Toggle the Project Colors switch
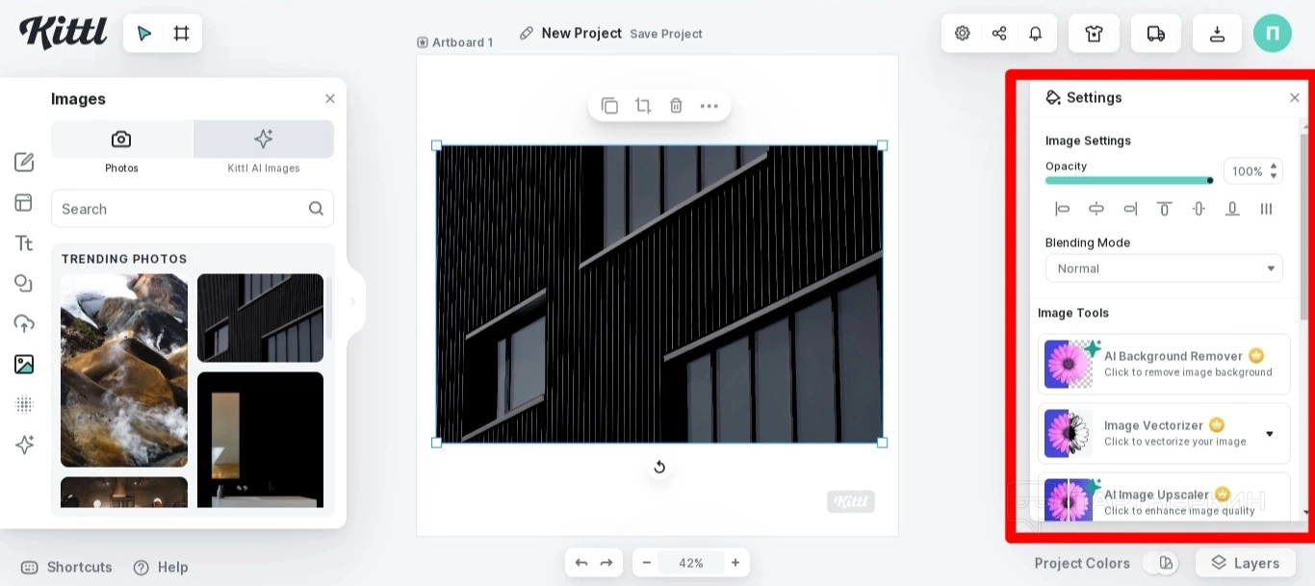Viewport: 1315px width, 586px height. [x=1162, y=563]
